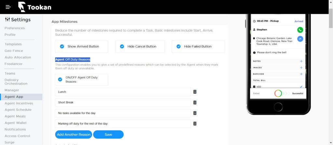Select Notifications in the settings sidebar
Screen dimensions: 333x145
tap(15, 129)
